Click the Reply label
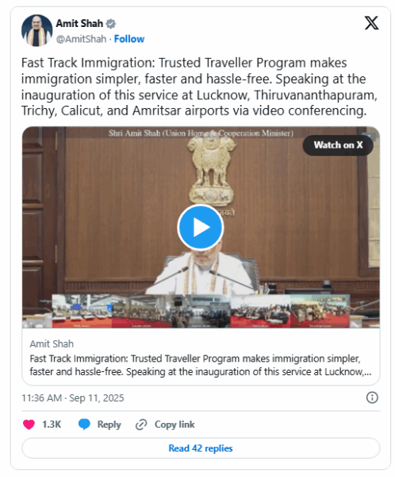This screenshot has height=477, width=395. (x=109, y=425)
